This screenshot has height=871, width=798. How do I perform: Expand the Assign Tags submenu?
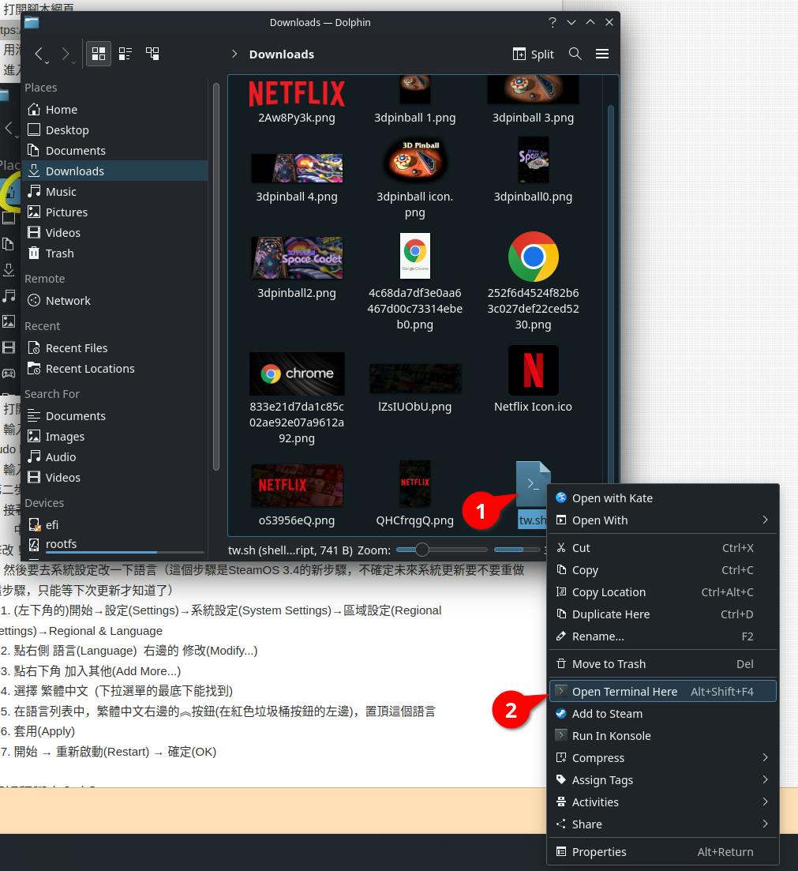[663, 780]
